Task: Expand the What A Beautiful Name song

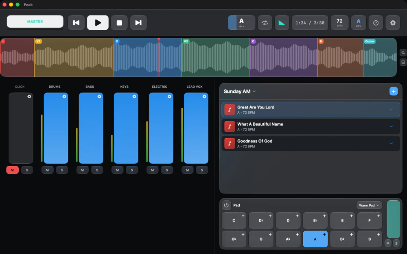Action: tap(391, 126)
